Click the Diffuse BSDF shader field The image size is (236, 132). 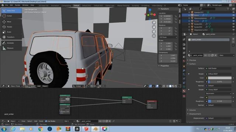(218, 74)
